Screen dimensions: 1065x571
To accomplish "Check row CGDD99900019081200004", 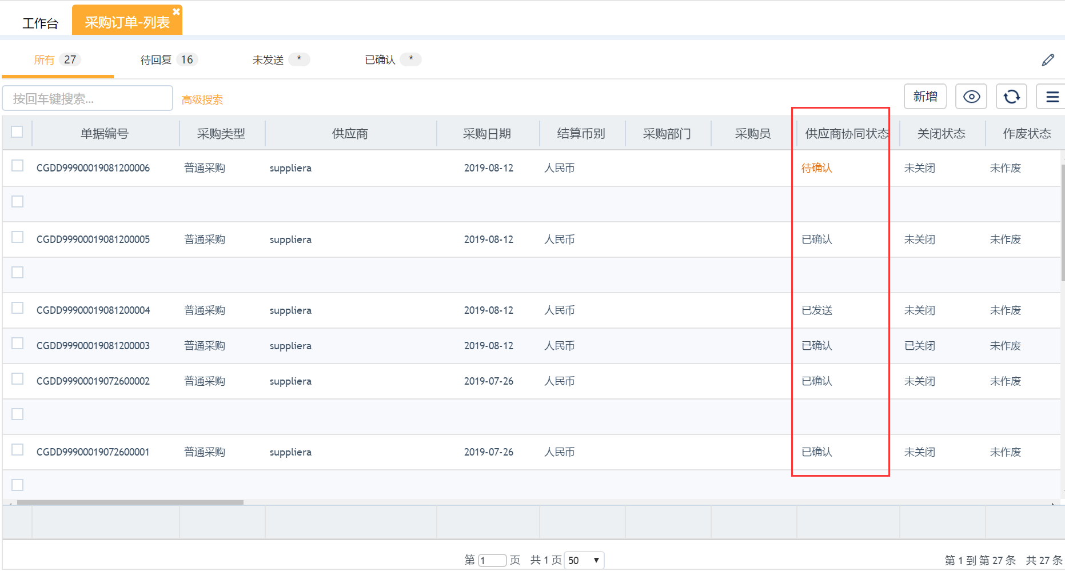I will click(18, 308).
